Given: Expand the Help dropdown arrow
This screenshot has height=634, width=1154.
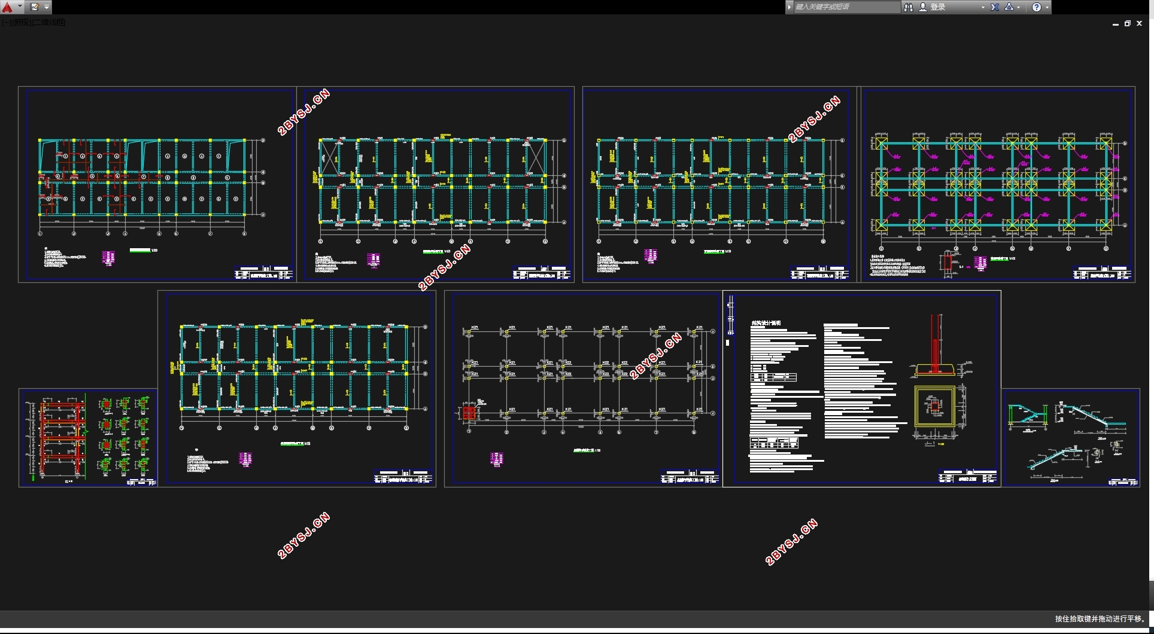Looking at the screenshot, I should (1047, 7).
